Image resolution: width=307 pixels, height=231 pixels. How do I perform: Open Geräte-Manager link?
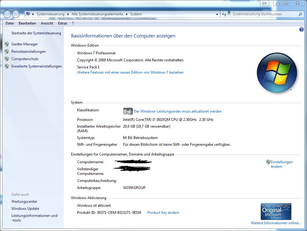pyautogui.click(x=25, y=44)
